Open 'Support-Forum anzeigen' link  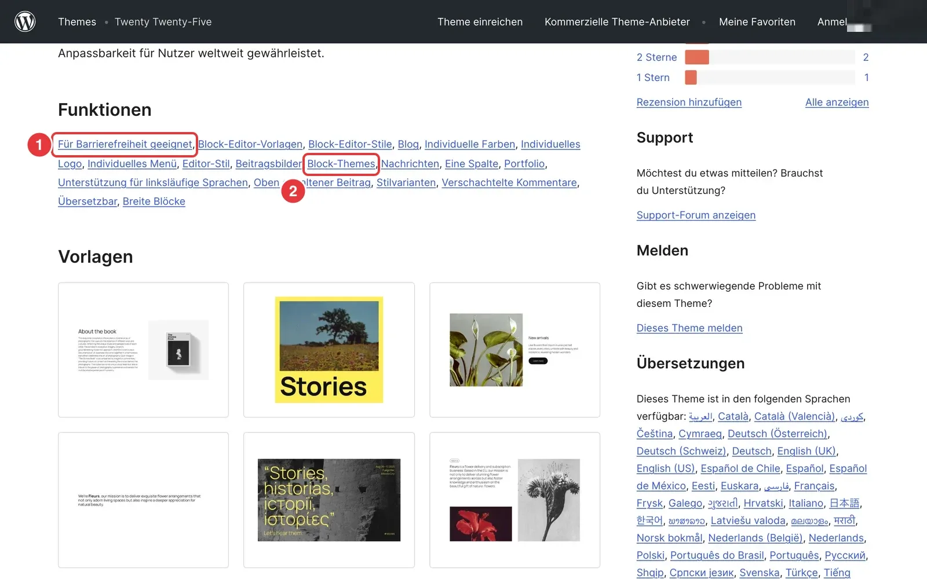(696, 215)
